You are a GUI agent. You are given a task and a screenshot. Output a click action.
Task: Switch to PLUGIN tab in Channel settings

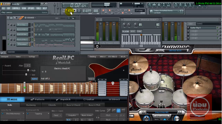pyautogui.click(x=126, y=31)
